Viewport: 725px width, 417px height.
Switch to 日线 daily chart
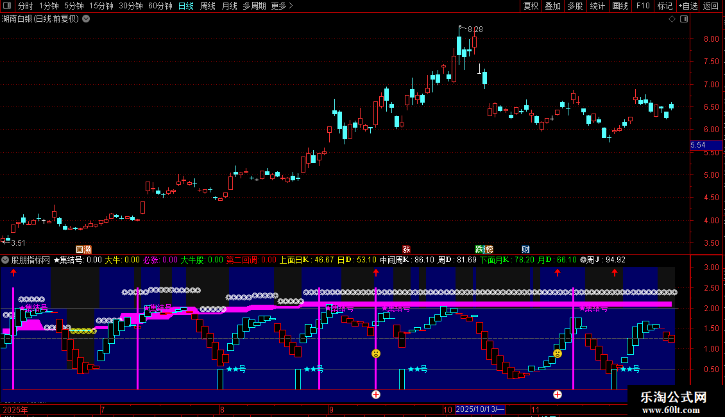coord(186,6)
